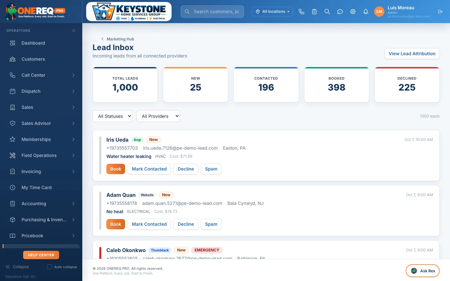Show notifications via the bell icon
This screenshot has width=450, height=281.
coord(366,12)
